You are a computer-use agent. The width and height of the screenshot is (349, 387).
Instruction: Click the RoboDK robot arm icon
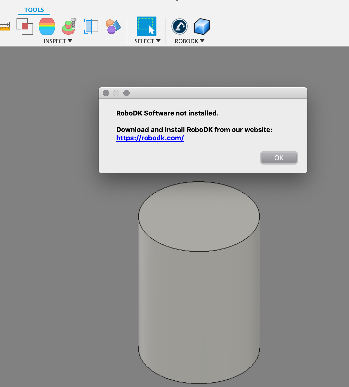180,26
